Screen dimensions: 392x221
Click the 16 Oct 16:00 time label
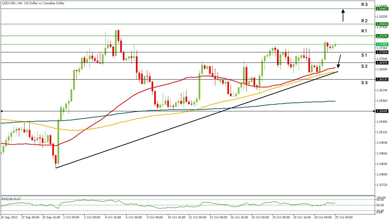pyautogui.click(x=239, y=217)
